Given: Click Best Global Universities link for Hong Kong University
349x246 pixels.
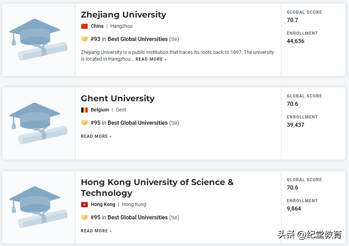Looking at the screenshot, I should (x=137, y=218).
